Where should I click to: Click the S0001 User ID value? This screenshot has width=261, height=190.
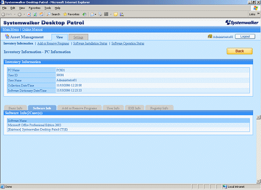tap(60, 75)
